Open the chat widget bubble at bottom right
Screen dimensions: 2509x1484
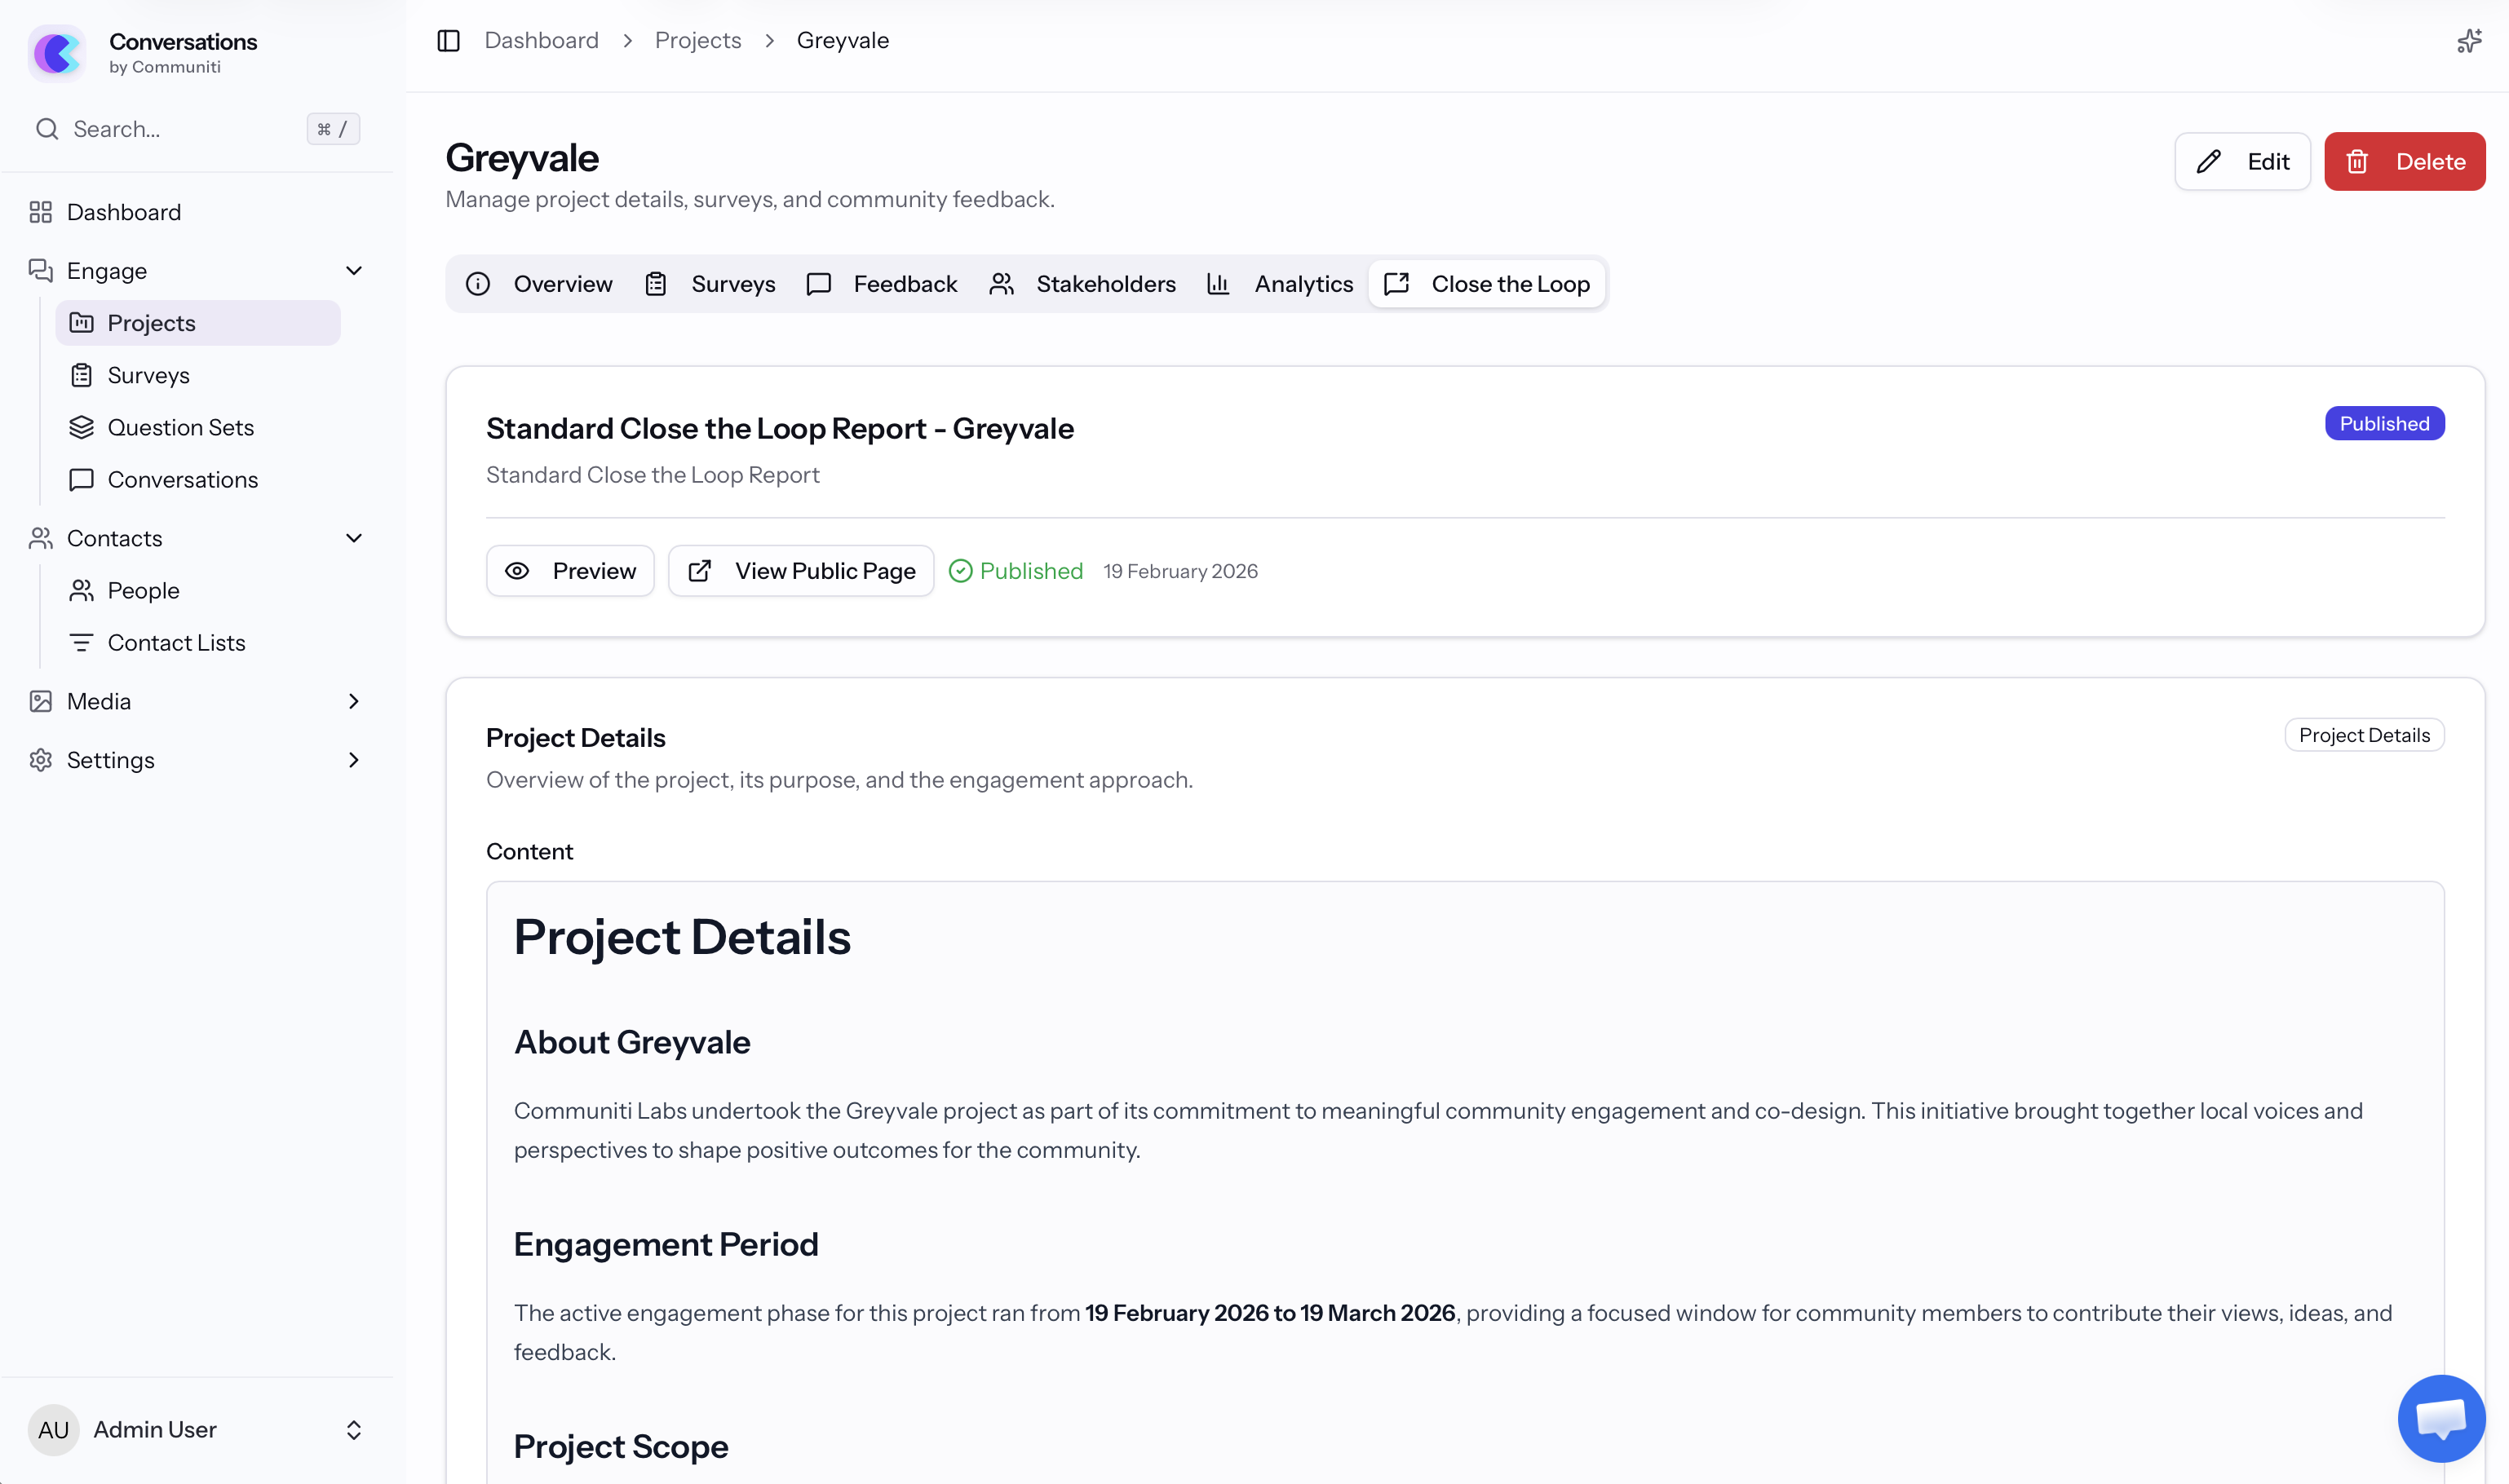click(x=2441, y=1418)
